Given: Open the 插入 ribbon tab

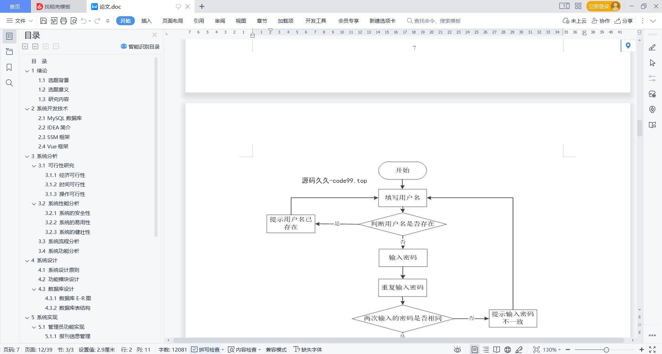Looking at the screenshot, I should [147, 21].
